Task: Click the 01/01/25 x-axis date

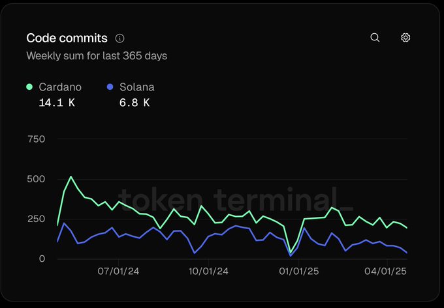Action: pyautogui.click(x=299, y=272)
